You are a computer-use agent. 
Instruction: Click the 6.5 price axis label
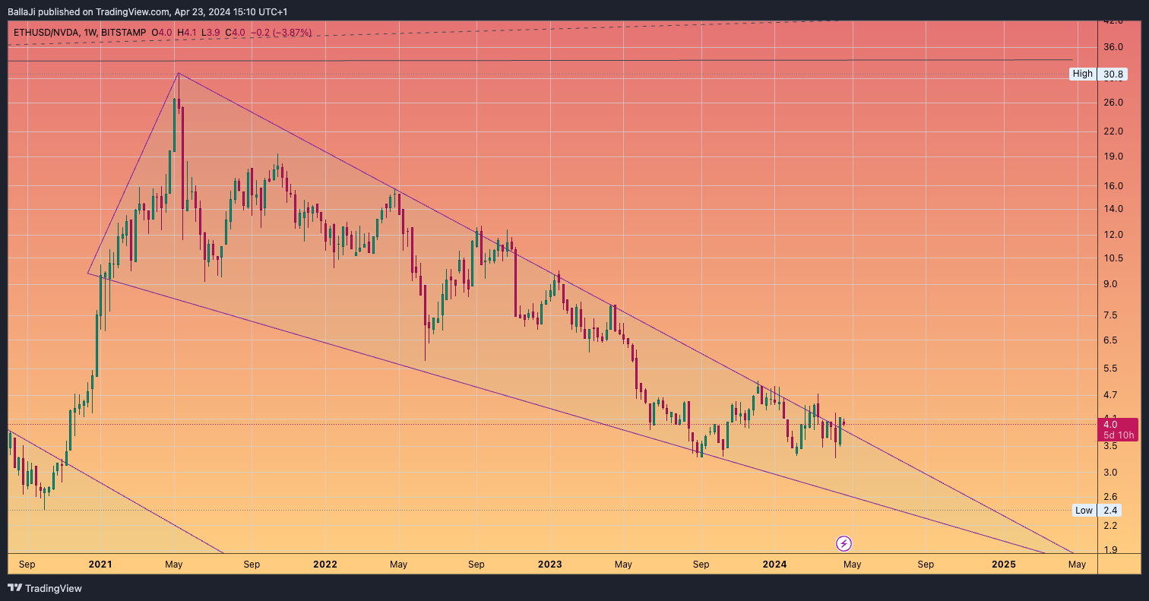(x=1110, y=340)
